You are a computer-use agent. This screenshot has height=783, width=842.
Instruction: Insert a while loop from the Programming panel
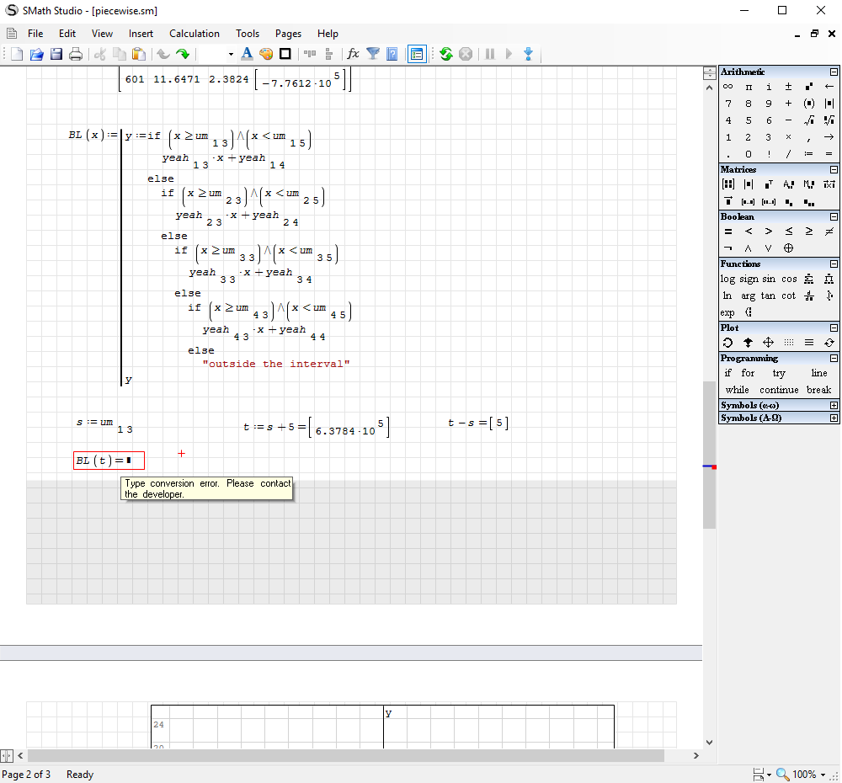[x=737, y=389]
